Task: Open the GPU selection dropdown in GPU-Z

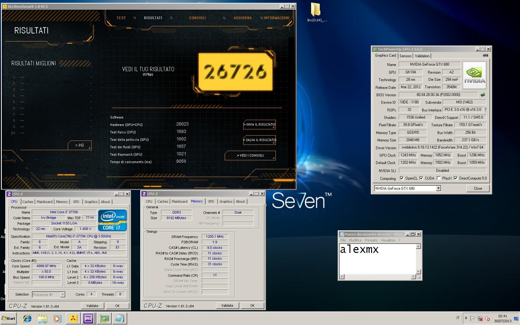Action: click(438, 188)
